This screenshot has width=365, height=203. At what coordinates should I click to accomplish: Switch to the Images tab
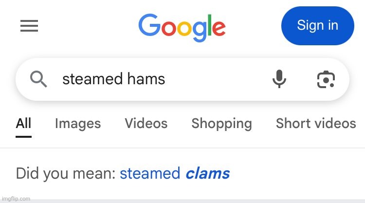tap(78, 124)
